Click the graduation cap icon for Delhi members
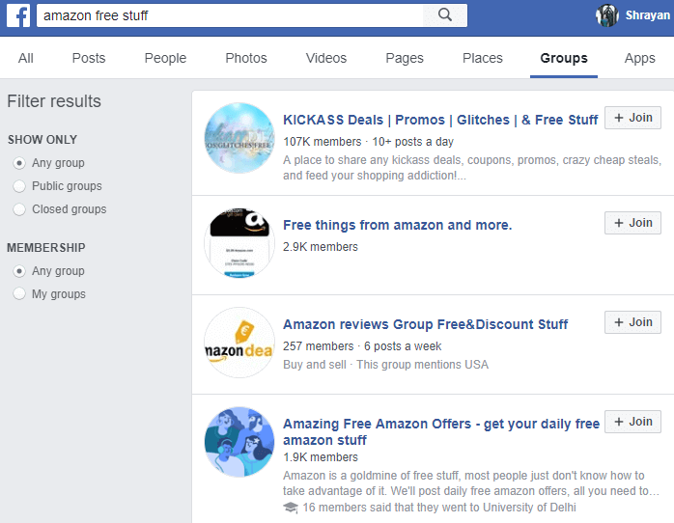 tap(291, 508)
